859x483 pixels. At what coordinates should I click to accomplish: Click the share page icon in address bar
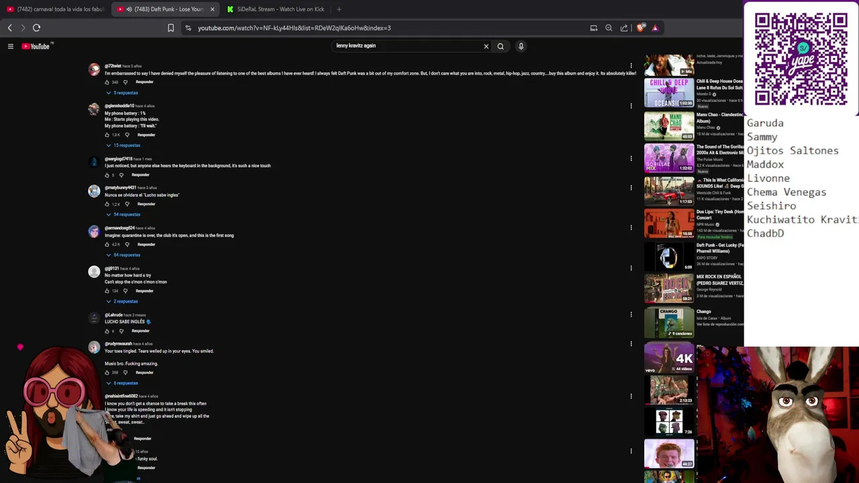pyautogui.click(x=624, y=28)
